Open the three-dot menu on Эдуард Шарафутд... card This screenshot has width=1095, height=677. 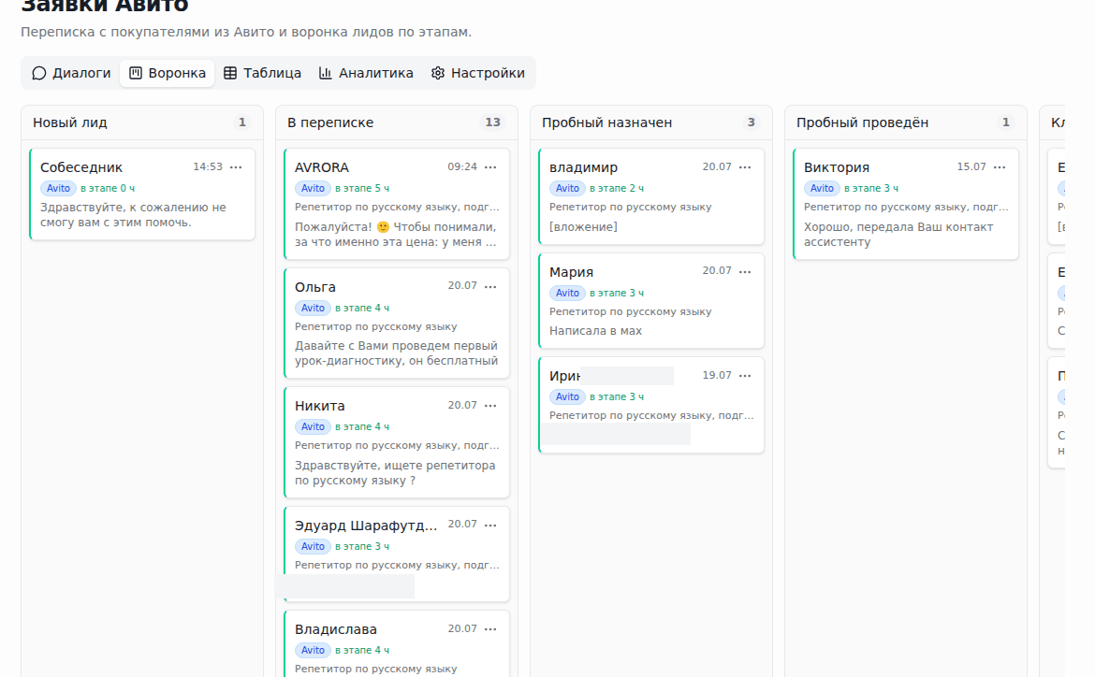pyautogui.click(x=491, y=525)
